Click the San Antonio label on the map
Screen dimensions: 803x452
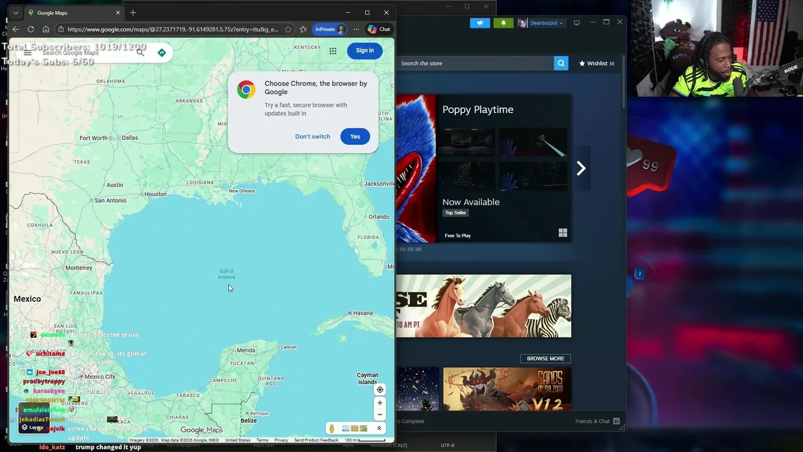(x=110, y=200)
